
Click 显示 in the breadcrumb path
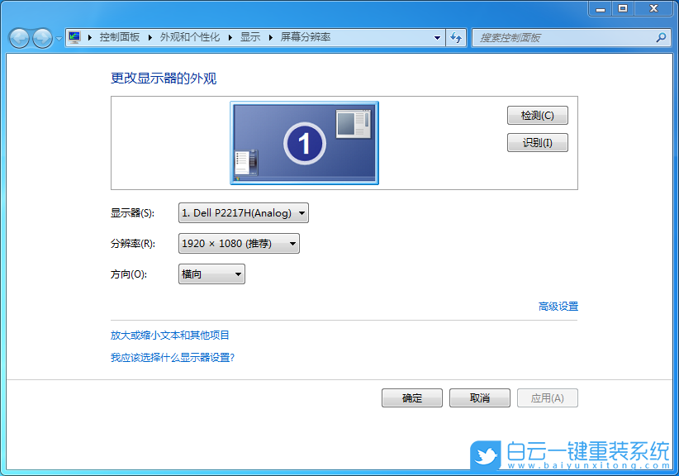point(249,37)
